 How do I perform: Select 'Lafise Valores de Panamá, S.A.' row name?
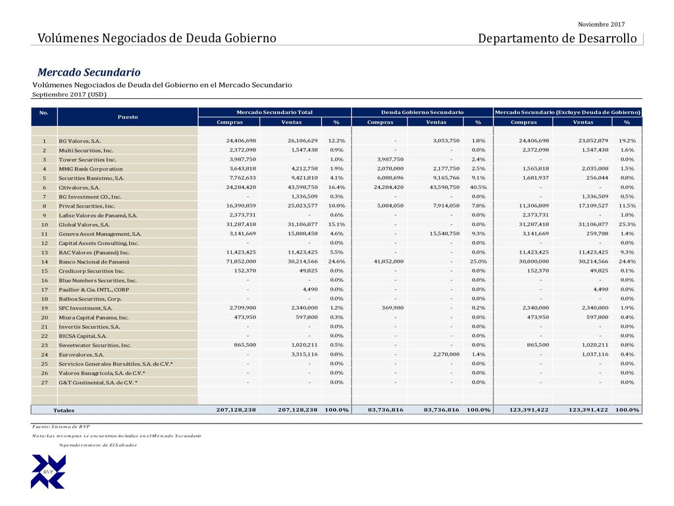pyautogui.click(x=98, y=215)
